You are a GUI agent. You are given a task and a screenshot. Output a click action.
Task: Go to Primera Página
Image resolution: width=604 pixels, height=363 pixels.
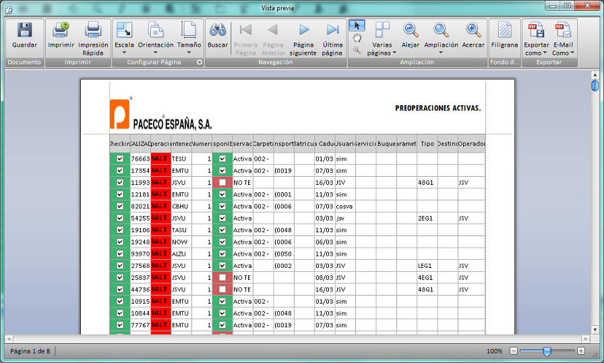point(245,38)
